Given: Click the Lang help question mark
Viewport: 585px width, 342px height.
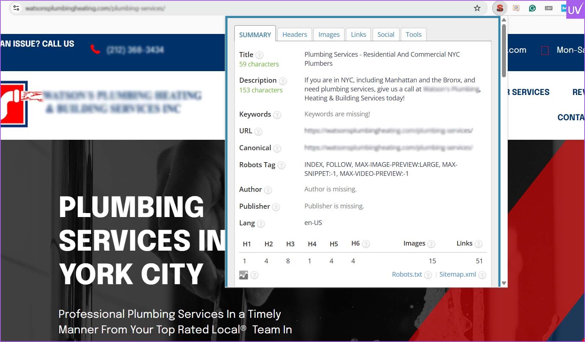Looking at the screenshot, I should click(x=261, y=224).
